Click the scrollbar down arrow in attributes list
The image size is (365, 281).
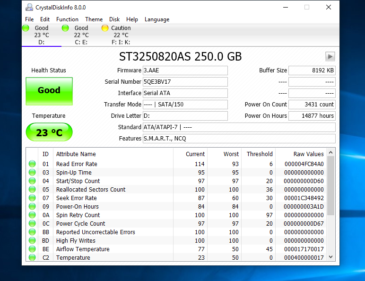(x=330, y=257)
